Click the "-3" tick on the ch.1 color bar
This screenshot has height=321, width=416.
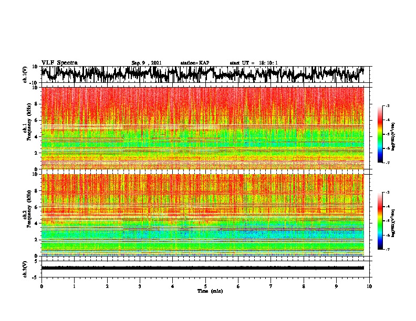[388, 105]
